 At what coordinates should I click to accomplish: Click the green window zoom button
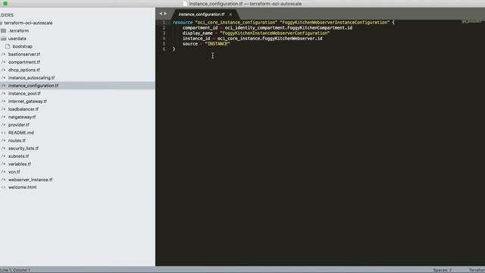coord(5,4)
